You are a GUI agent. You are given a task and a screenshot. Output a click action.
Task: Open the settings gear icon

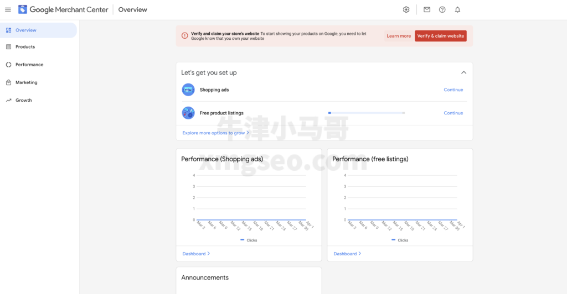click(x=406, y=10)
